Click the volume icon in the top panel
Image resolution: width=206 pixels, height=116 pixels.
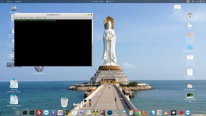pos(201,1)
